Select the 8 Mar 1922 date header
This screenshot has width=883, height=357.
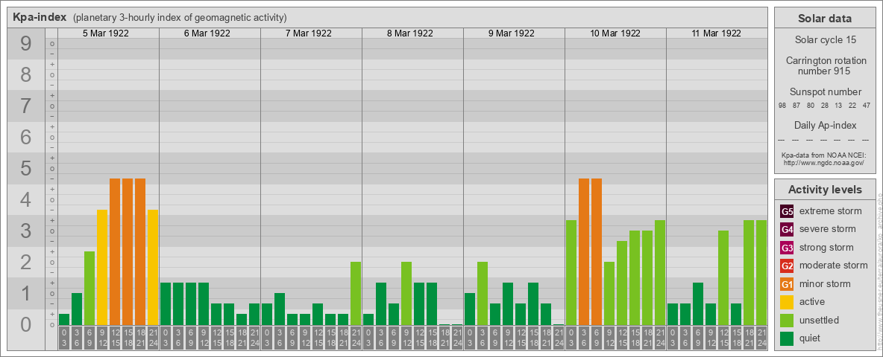tap(410, 33)
